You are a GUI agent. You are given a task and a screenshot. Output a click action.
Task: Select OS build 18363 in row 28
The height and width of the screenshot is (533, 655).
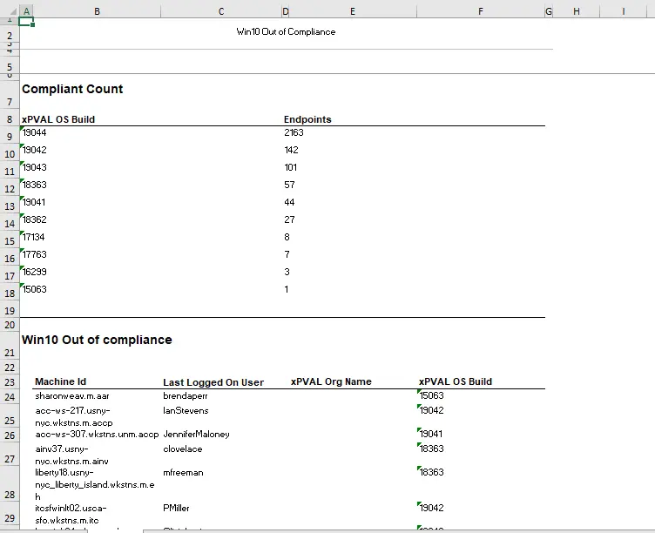pyautogui.click(x=431, y=472)
